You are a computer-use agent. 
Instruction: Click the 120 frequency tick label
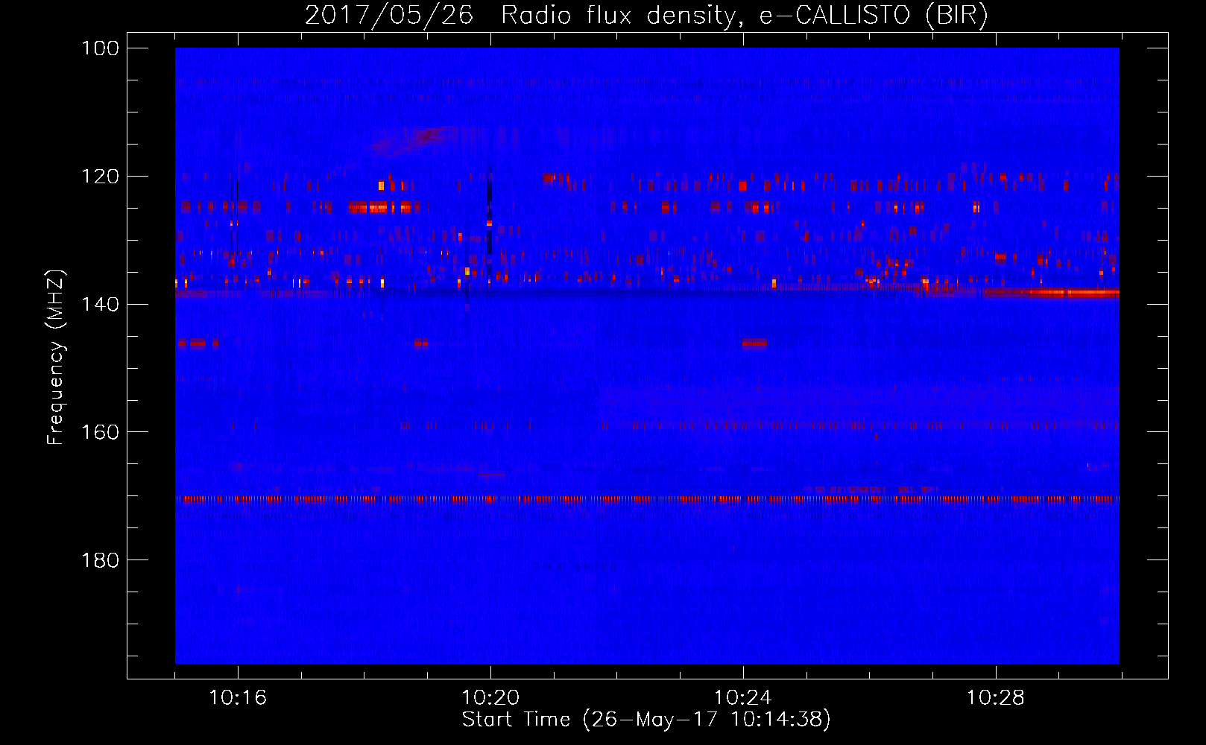click(x=101, y=177)
